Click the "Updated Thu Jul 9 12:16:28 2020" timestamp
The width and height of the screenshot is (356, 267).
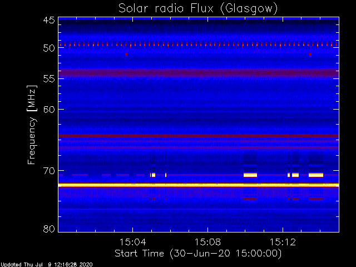coord(47,265)
